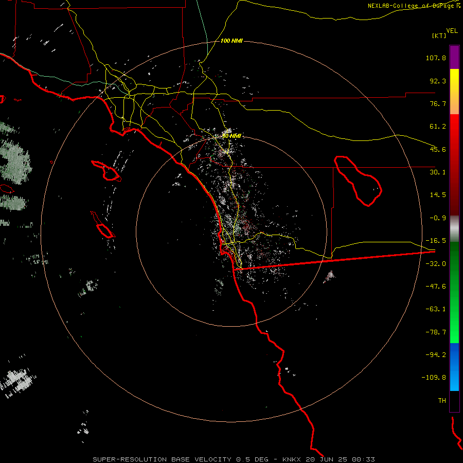Click the KNKX station identifier in caption
463x463 pixels.
(292, 459)
